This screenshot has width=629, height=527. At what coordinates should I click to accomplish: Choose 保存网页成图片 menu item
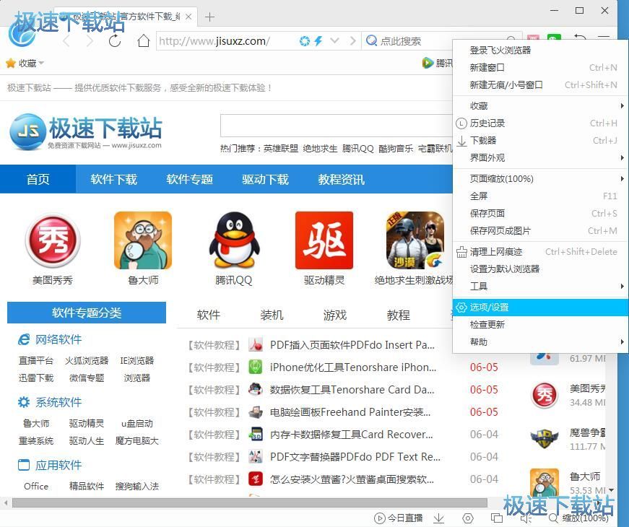pos(540,230)
